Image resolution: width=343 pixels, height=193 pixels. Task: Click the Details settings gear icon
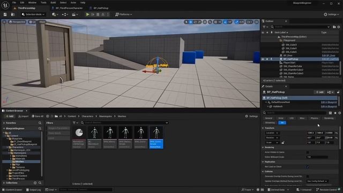click(x=340, y=113)
